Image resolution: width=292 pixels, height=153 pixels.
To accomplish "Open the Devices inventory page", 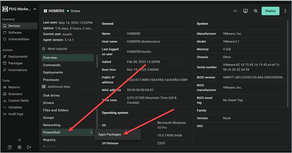I will (x=19, y=26).
